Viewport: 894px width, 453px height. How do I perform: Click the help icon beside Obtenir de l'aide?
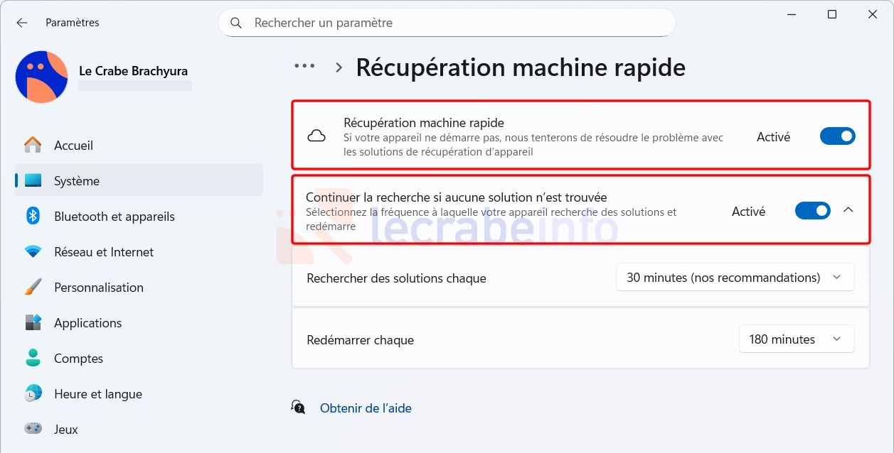point(299,407)
